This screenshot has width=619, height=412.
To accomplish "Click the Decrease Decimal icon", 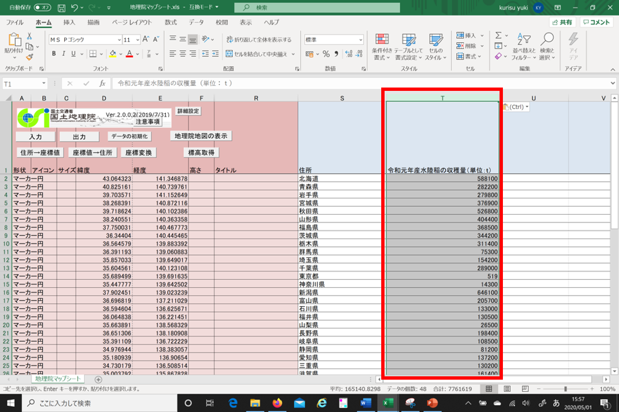I will point(359,54).
